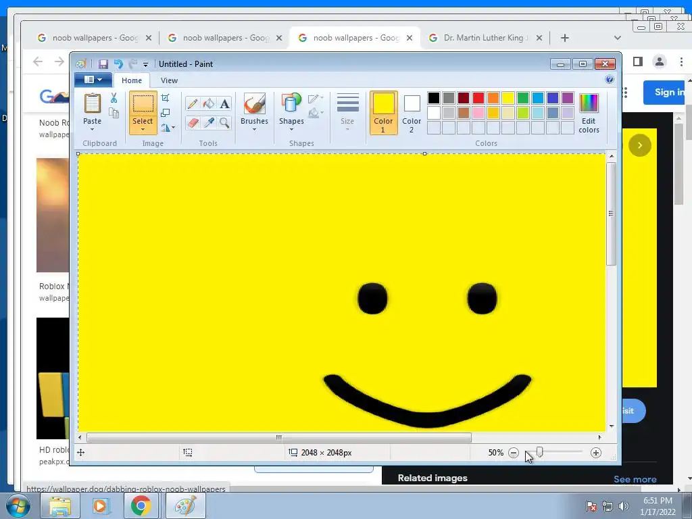Click the clock showing 6:51 PM
This screenshot has height=519, width=692.
coord(658,501)
